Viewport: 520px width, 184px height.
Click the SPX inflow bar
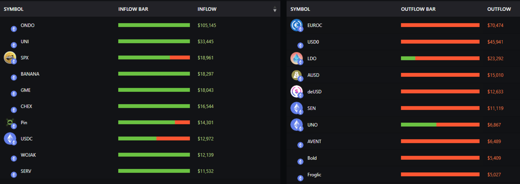pos(154,58)
